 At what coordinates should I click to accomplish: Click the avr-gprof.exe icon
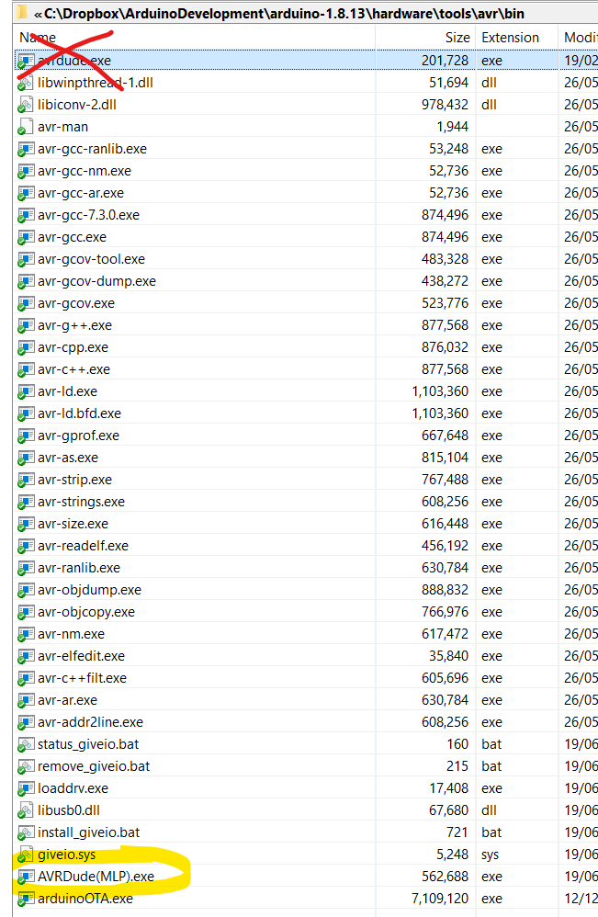coord(25,436)
